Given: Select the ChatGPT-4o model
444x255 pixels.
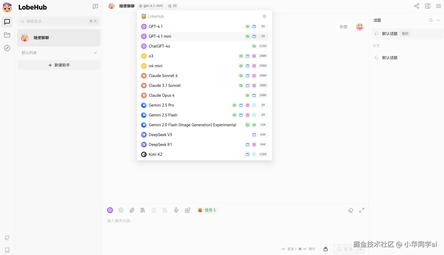Looking at the screenshot, I should 204,46.
